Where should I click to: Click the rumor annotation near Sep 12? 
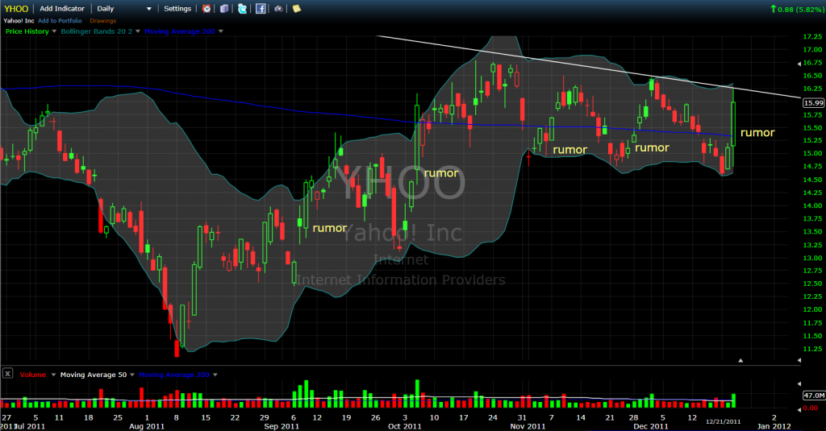330,228
